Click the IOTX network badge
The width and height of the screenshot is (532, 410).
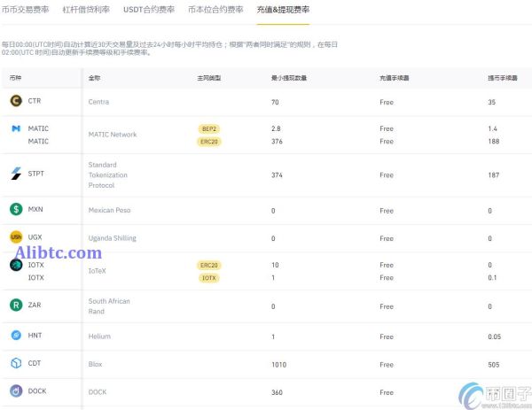tap(209, 278)
